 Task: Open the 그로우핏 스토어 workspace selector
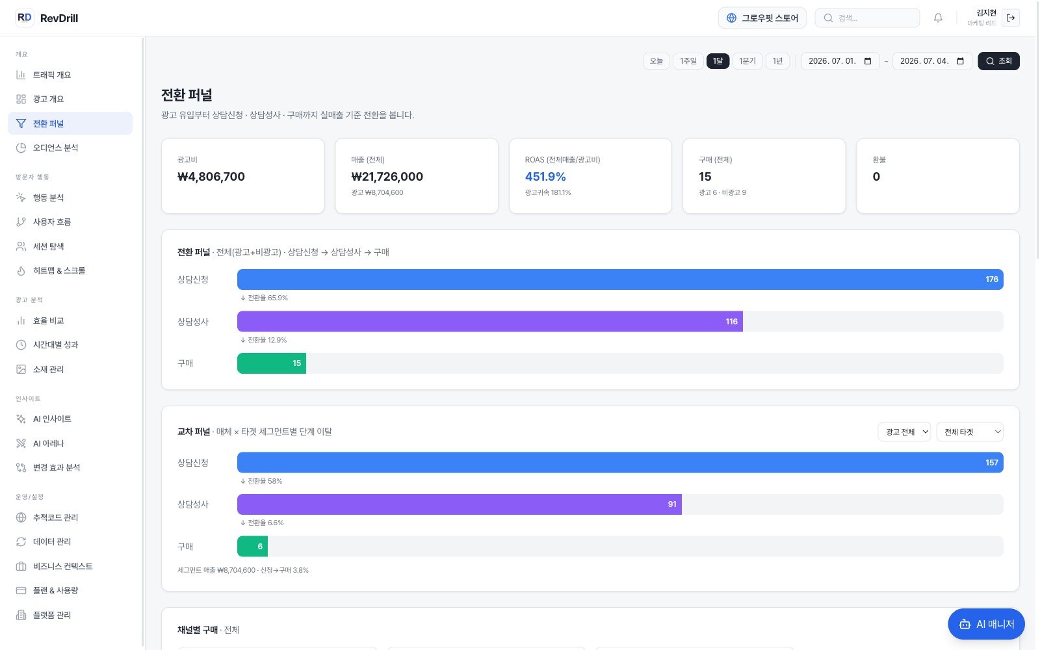(x=762, y=18)
